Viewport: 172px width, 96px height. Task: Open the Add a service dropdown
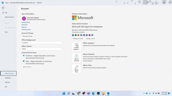pyautogui.click(x=27, y=67)
